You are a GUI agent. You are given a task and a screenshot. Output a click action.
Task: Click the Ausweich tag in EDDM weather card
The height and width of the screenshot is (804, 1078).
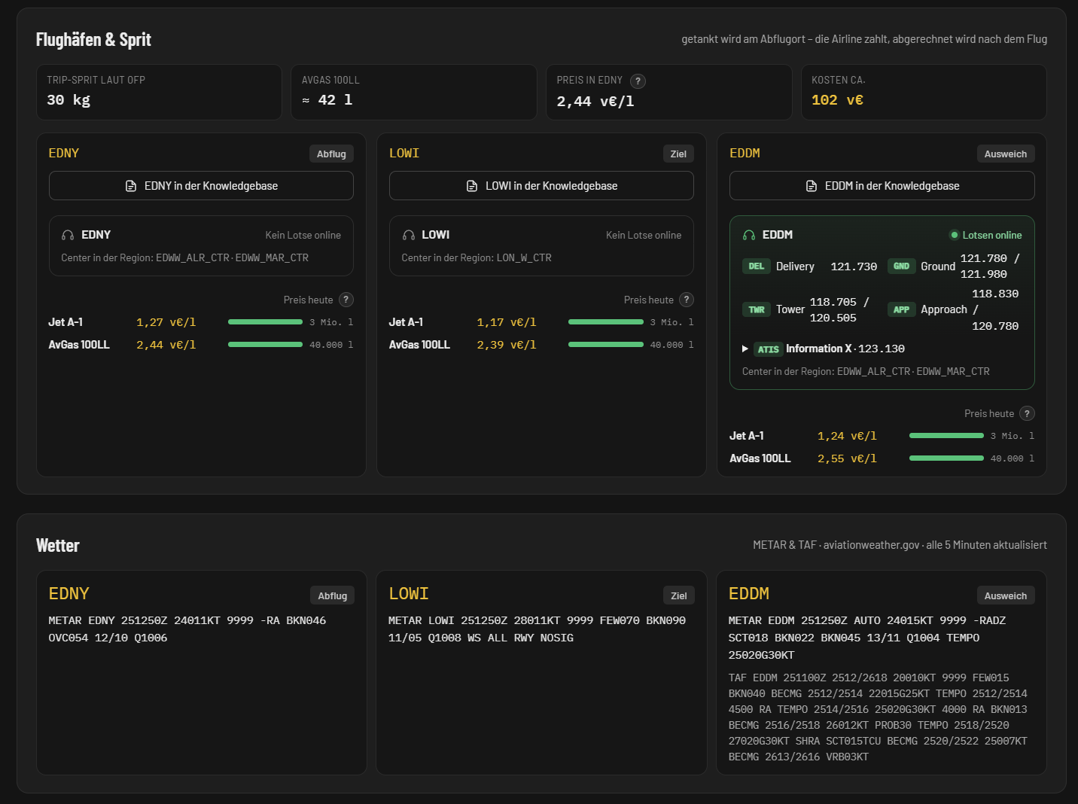pyautogui.click(x=1006, y=596)
